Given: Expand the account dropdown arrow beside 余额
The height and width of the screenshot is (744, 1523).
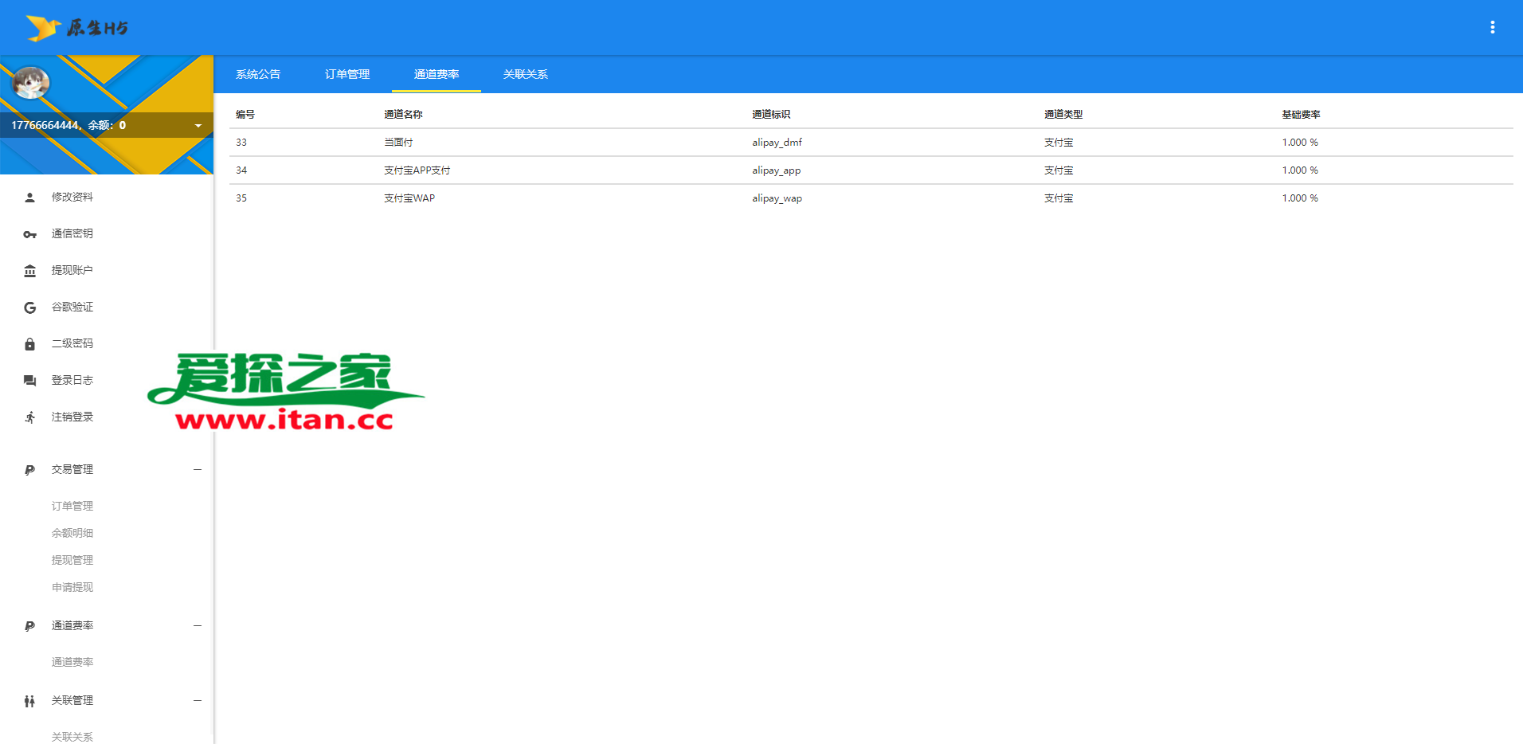Looking at the screenshot, I should [198, 126].
